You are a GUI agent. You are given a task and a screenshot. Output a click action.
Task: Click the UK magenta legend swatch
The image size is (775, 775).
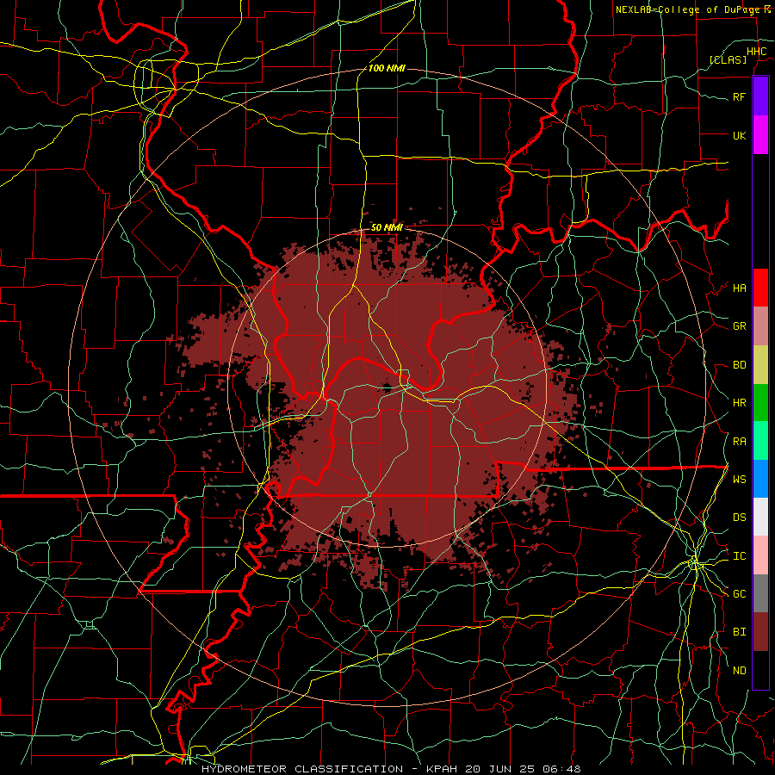pyautogui.click(x=760, y=135)
